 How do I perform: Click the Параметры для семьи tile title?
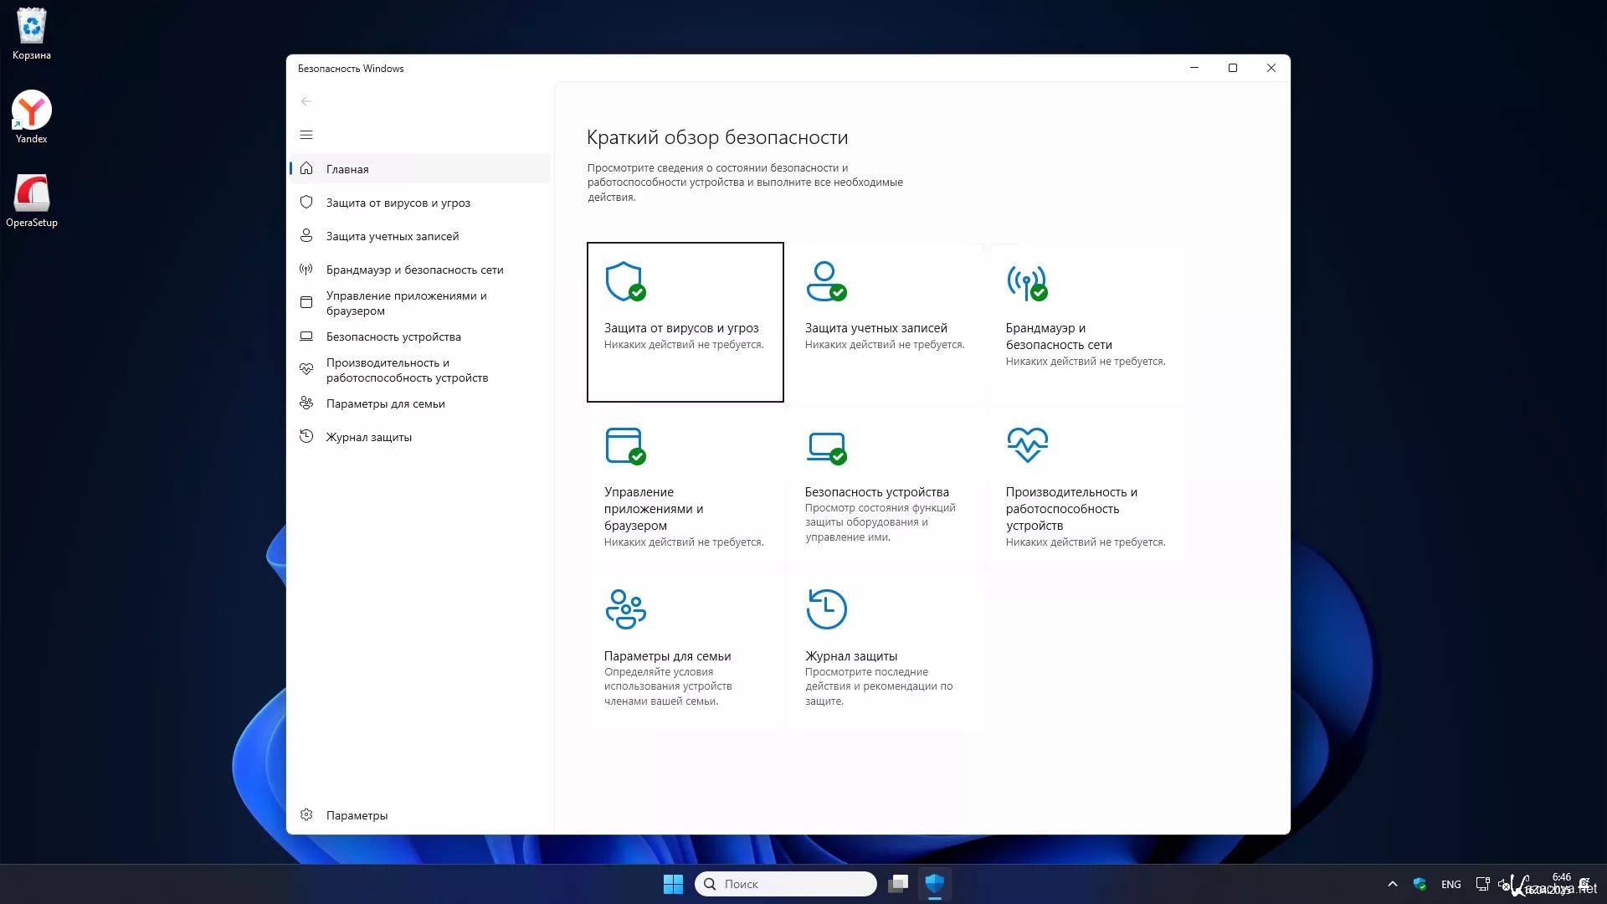667,656
